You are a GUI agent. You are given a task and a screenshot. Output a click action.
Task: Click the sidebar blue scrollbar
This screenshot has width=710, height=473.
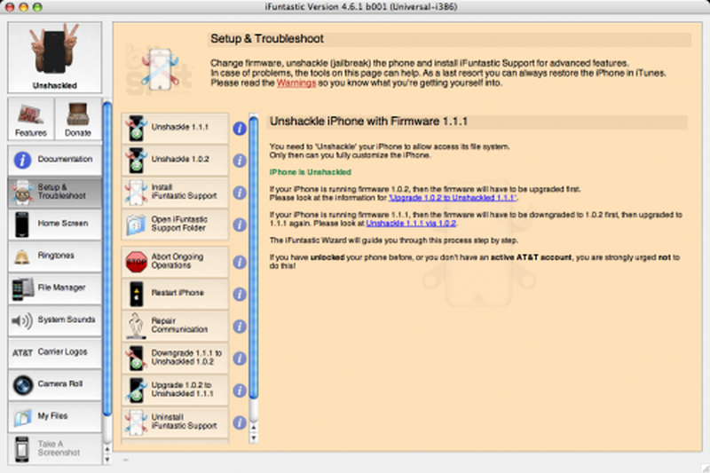pos(106,259)
